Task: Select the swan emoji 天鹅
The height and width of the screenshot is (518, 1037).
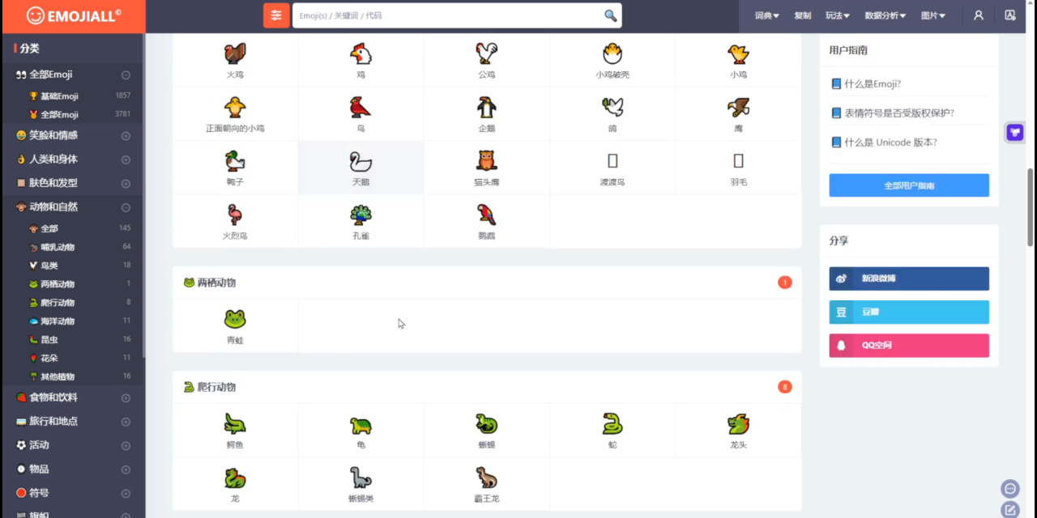Action: tap(361, 168)
